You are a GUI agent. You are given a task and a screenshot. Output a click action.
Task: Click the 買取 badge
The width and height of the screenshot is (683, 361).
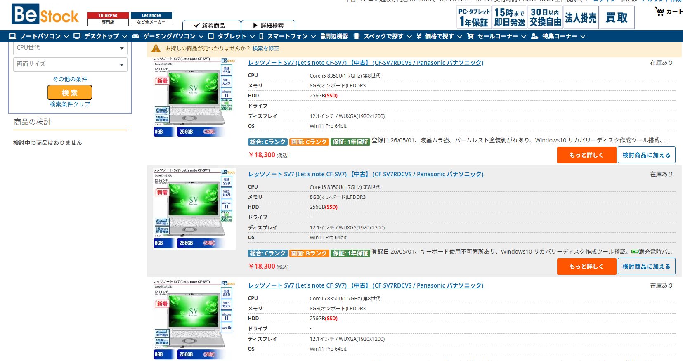617,18
